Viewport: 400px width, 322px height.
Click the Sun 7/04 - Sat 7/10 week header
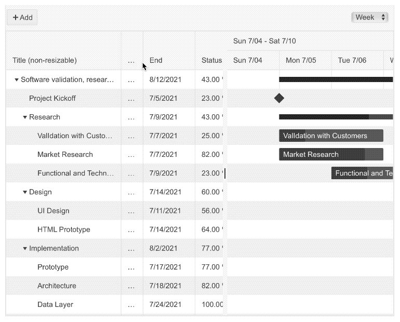(x=310, y=41)
